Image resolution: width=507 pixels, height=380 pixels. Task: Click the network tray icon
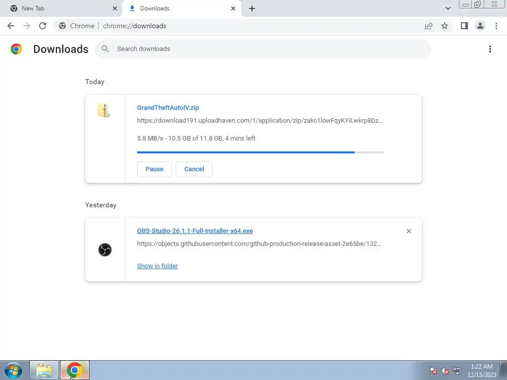[x=457, y=371]
